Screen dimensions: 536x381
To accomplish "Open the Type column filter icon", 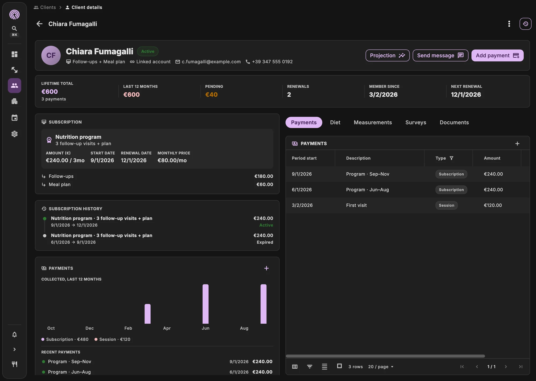I will click(452, 158).
